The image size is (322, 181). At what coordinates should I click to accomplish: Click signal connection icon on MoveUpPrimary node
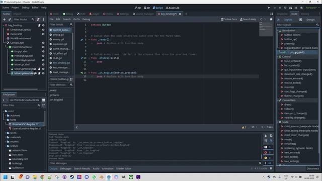35,69
